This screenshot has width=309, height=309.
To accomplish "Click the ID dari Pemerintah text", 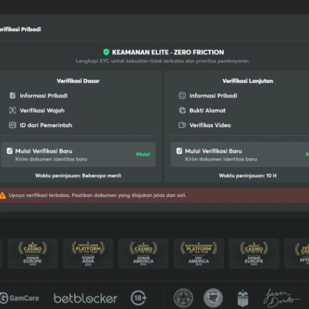I will (46, 125).
